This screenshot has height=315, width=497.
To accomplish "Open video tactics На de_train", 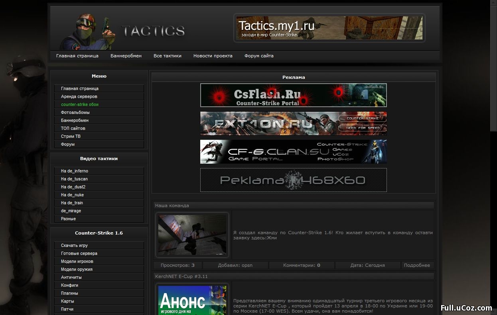I will click(99, 203).
